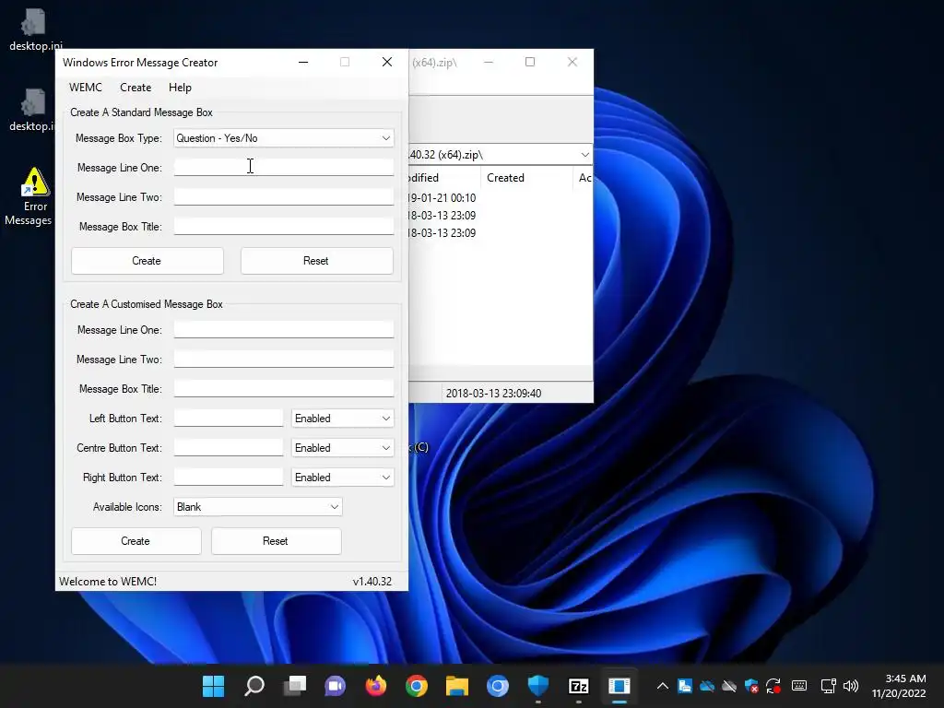The height and width of the screenshot is (708, 944).
Task: Open the volume speaker tray icon
Action: point(851,686)
